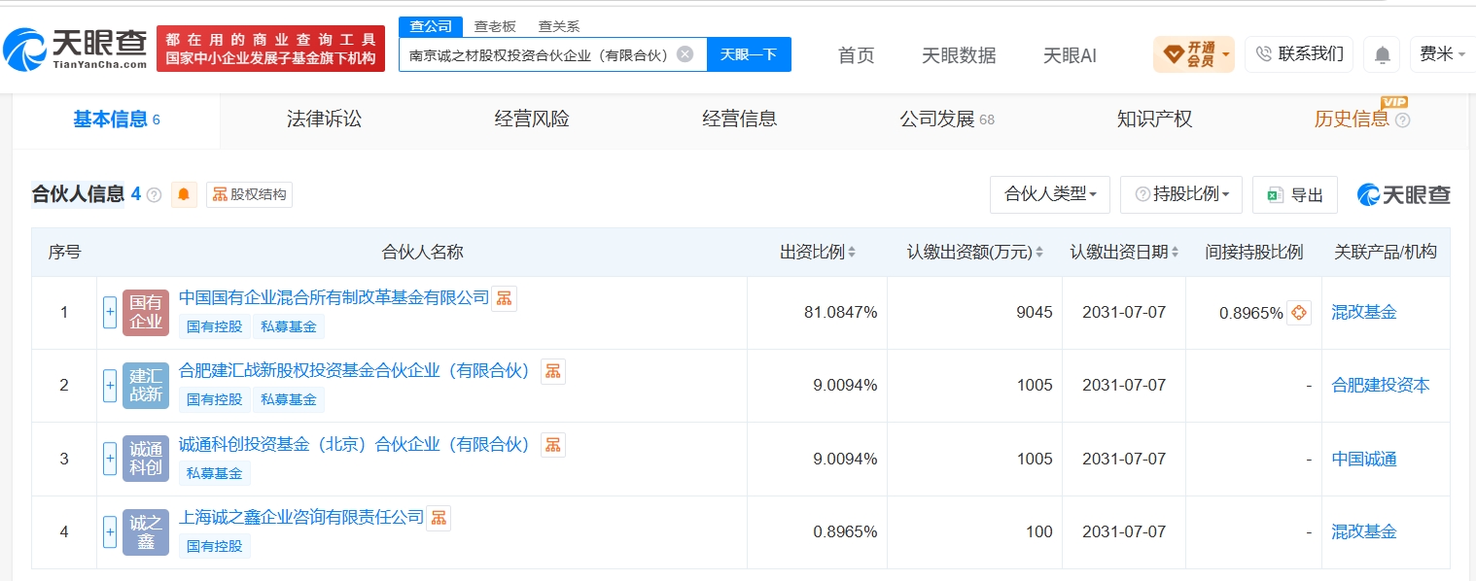Open equity structure icon beside 上海诚之鑫企业咨询有限责任公司
The height and width of the screenshot is (581, 1476).
438,518
